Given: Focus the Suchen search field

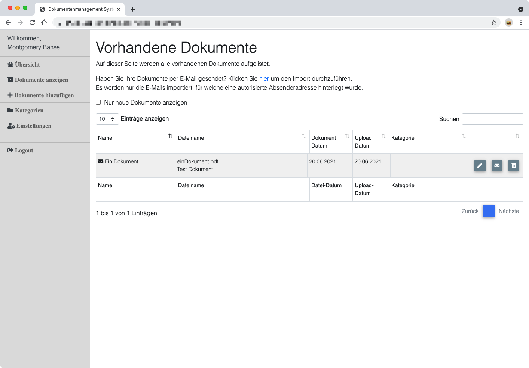Looking at the screenshot, I should [x=492, y=119].
